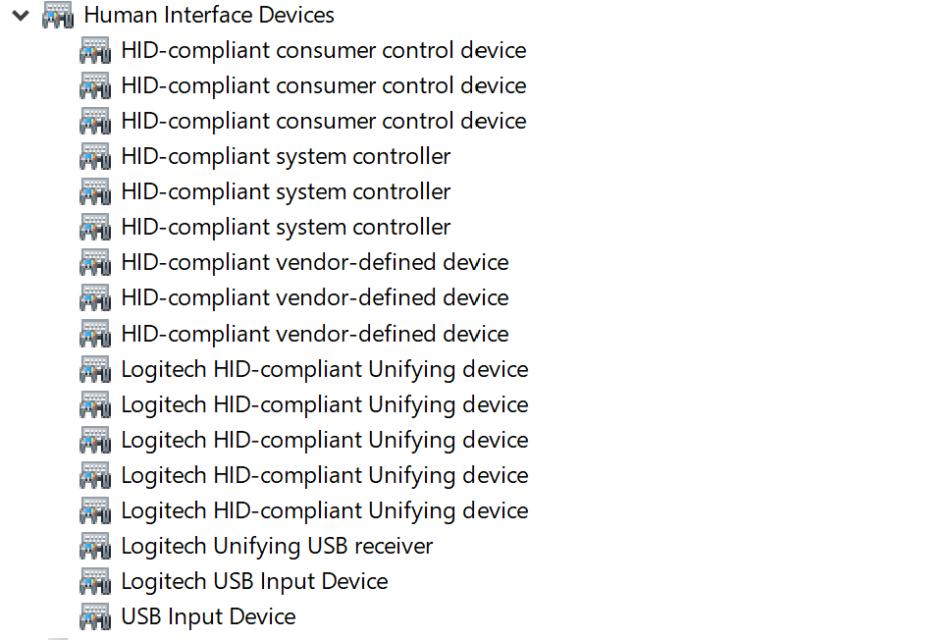Screen dimensions: 950x640
Task: Select the second HID-compliant vendor-defined device
Action: tap(314, 297)
